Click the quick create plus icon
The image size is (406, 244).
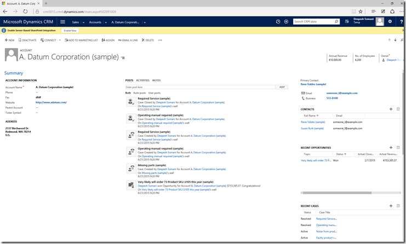287,22
